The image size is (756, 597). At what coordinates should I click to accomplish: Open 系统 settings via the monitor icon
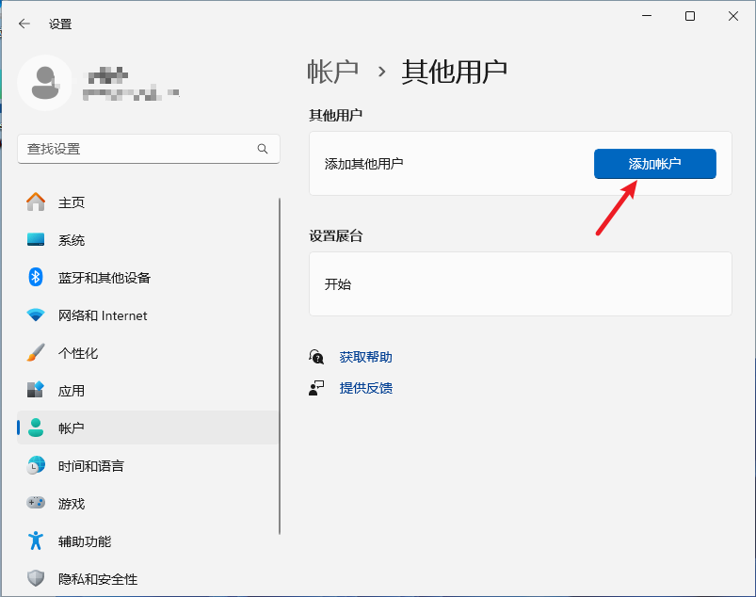pos(38,239)
